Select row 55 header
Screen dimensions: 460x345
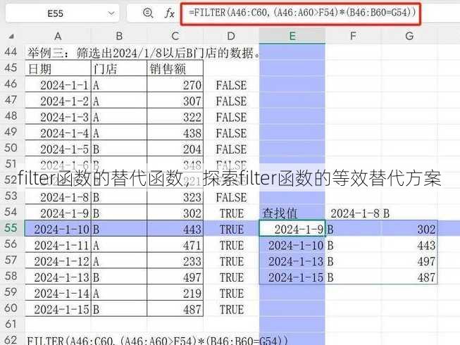click(11, 227)
